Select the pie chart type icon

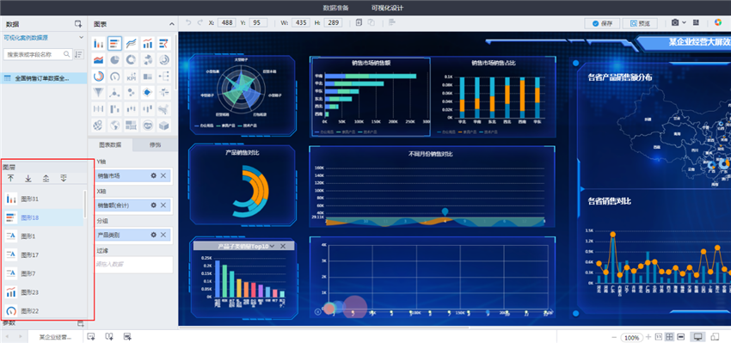click(114, 60)
